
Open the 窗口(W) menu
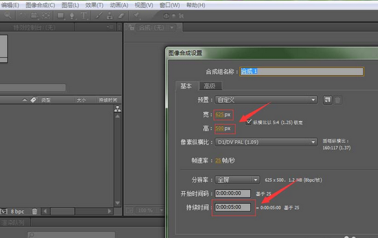(170, 5)
